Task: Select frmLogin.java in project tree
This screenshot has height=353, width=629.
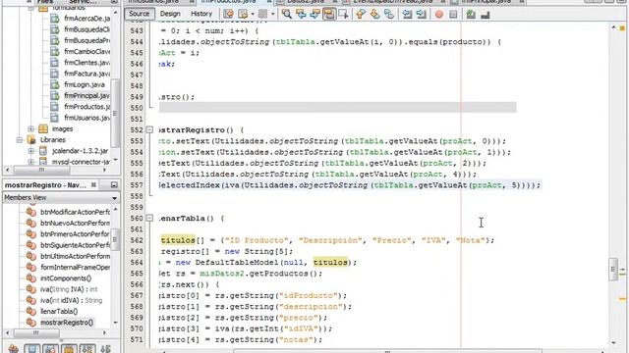Action: (x=85, y=84)
